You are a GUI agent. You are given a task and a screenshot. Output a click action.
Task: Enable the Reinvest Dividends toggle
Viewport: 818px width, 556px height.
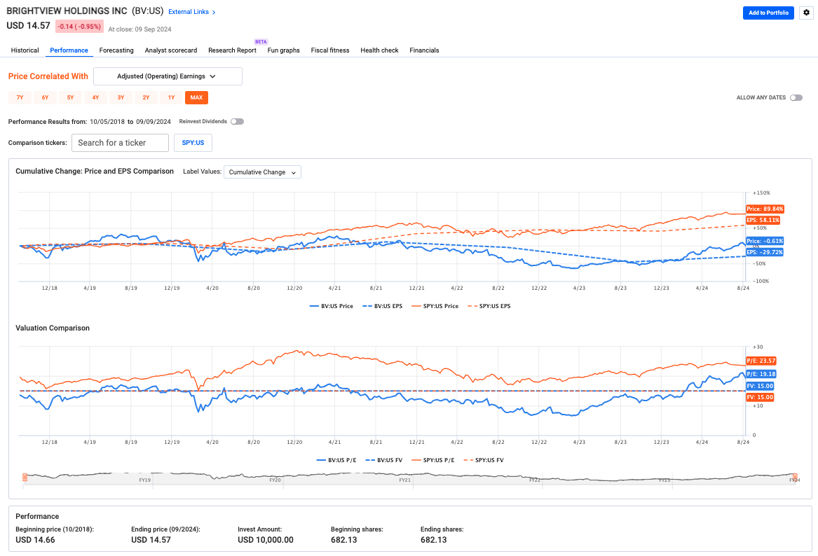click(x=238, y=121)
